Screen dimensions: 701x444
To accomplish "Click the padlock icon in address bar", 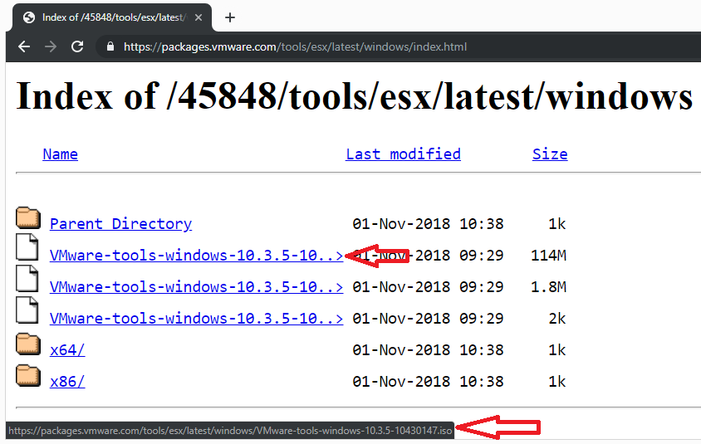I will (x=110, y=46).
